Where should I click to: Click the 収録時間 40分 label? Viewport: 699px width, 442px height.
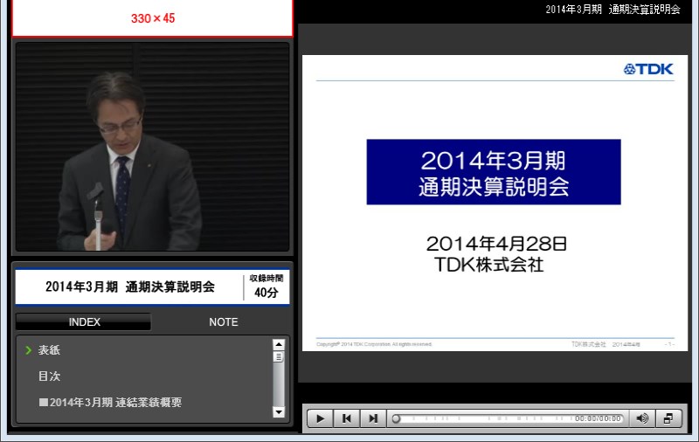coord(266,286)
